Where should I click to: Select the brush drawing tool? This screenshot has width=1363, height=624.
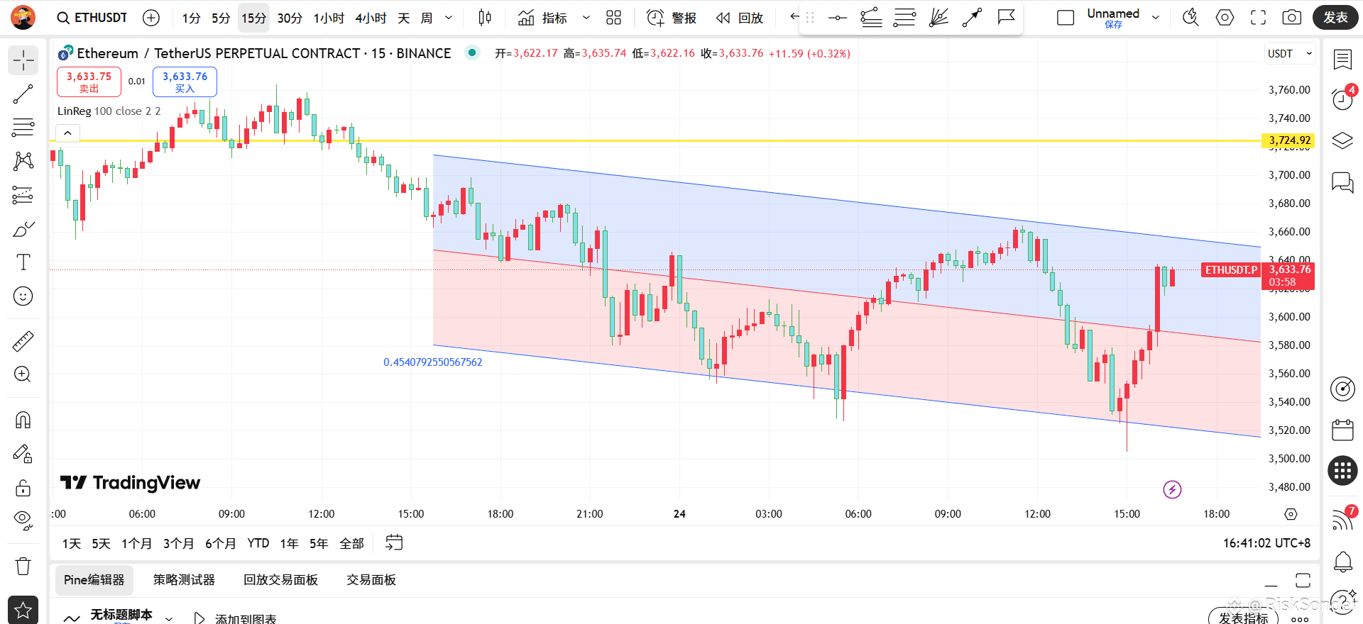point(23,229)
